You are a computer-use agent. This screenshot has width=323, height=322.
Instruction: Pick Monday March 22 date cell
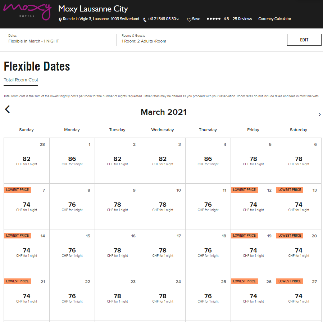pos(72,298)
